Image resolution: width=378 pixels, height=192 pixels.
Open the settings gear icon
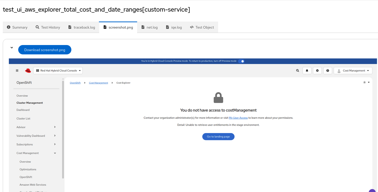[317, 71]
